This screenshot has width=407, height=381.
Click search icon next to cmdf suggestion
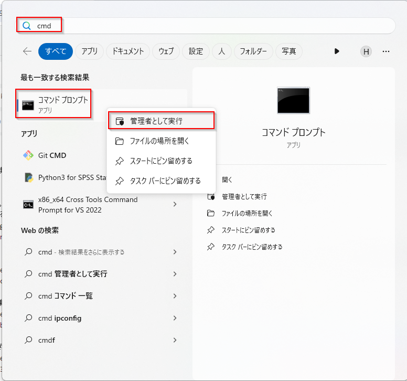[x=28, y=340]
